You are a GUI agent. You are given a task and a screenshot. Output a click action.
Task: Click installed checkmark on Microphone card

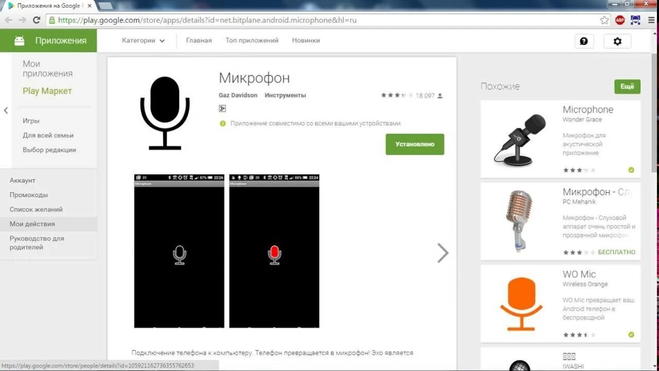pos(631,170)
